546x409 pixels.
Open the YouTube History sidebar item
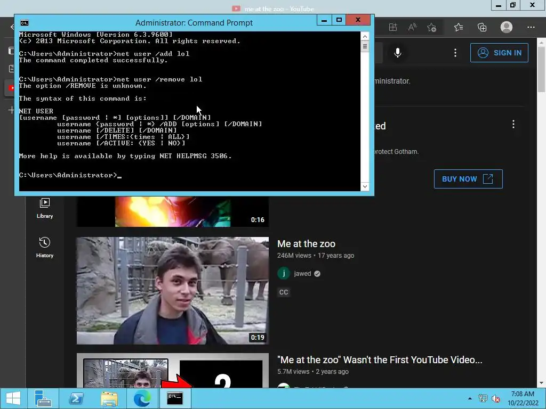pos(45,247)
